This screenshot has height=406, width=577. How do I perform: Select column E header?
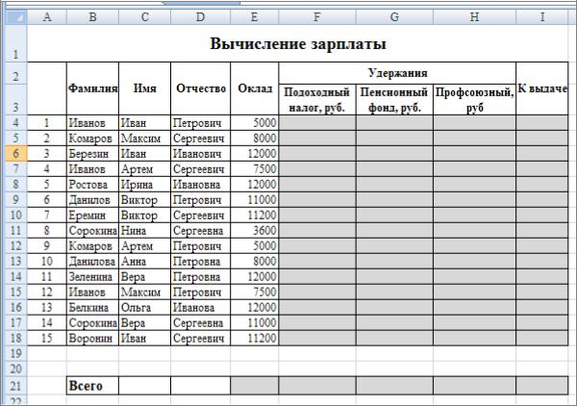(x=255, y=17)
